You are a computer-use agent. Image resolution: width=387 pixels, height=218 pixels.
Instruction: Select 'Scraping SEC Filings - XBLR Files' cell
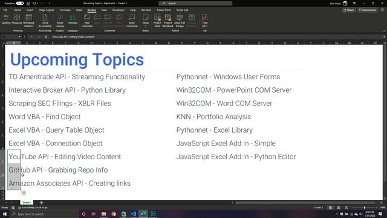[x=60, y=104]
